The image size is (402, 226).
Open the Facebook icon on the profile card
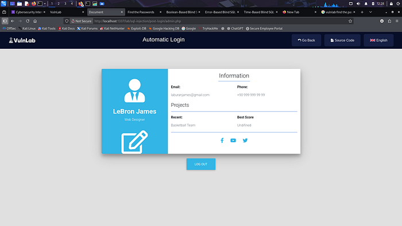pyautogui.click(x=222, y=141)
